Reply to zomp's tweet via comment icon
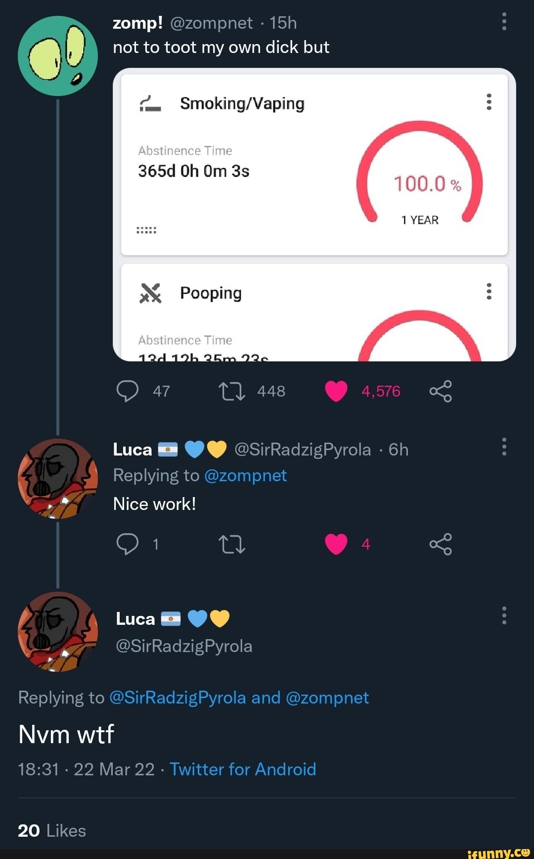Screen dimensions: 534x859 (x=128, y=391)
